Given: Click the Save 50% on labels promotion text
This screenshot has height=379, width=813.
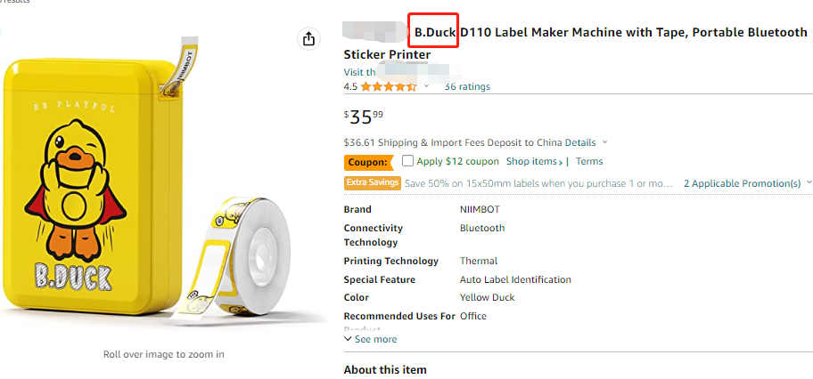Looking at the screenshot, I should [538, 183].
